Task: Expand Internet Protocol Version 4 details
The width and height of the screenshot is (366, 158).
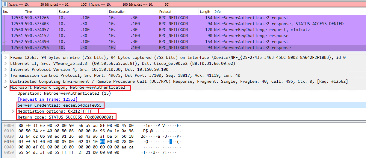Action: click(5, 69)
